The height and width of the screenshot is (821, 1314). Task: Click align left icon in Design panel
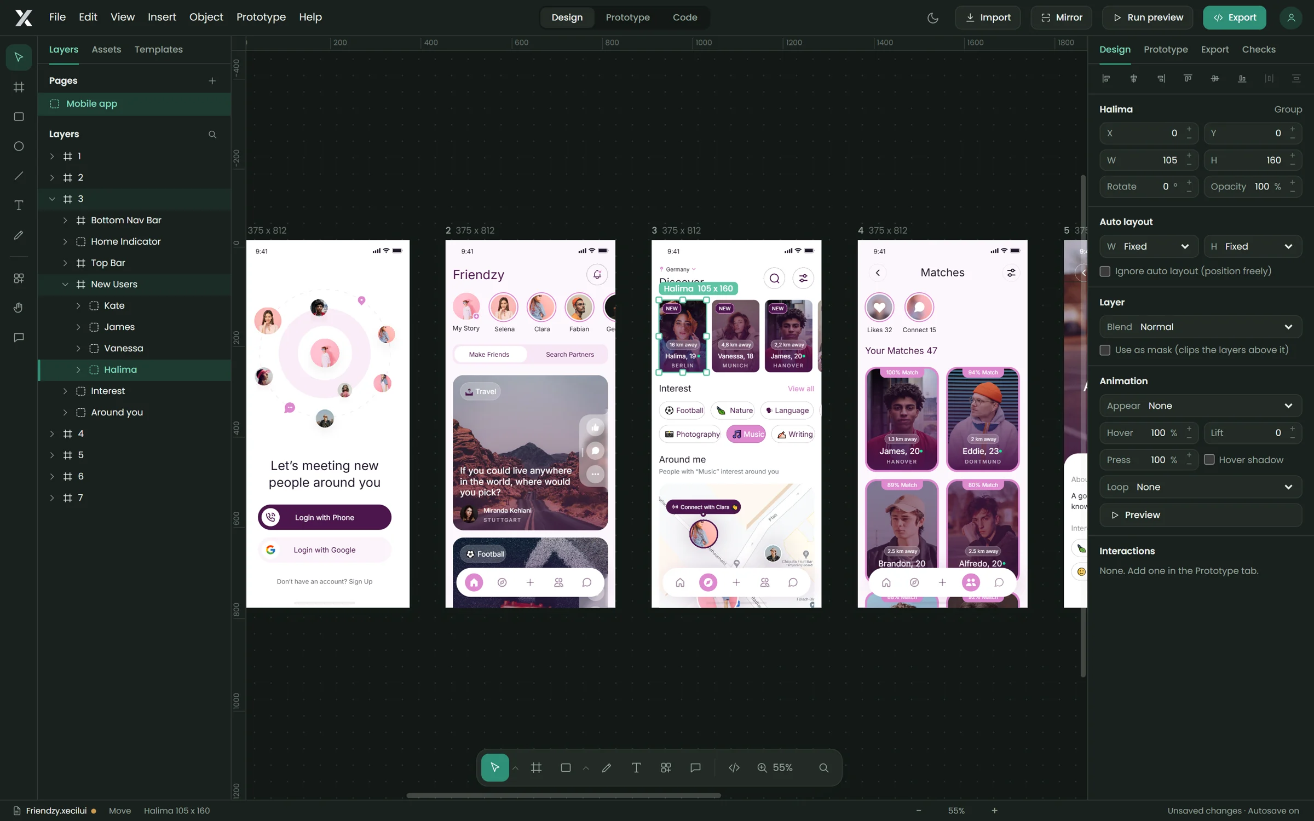(1106, 78)
